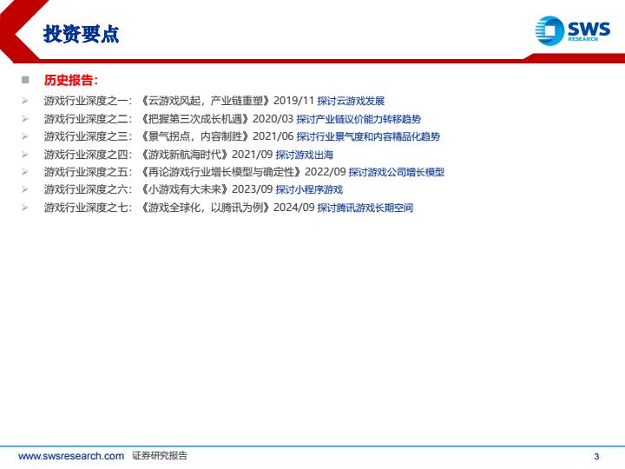Click the date 2022/09

(x=326, y=171)
